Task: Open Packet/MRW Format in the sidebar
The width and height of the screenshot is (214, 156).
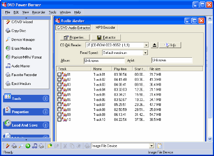Action: 24,57
